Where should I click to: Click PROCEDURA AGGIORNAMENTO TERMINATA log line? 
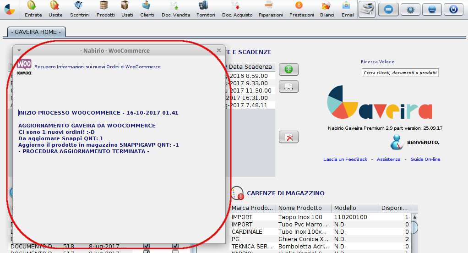coord(83,151)
